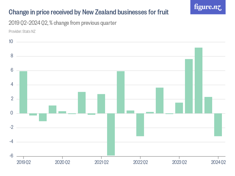Click the 2022 Q2 negative bar

point(140,124)
